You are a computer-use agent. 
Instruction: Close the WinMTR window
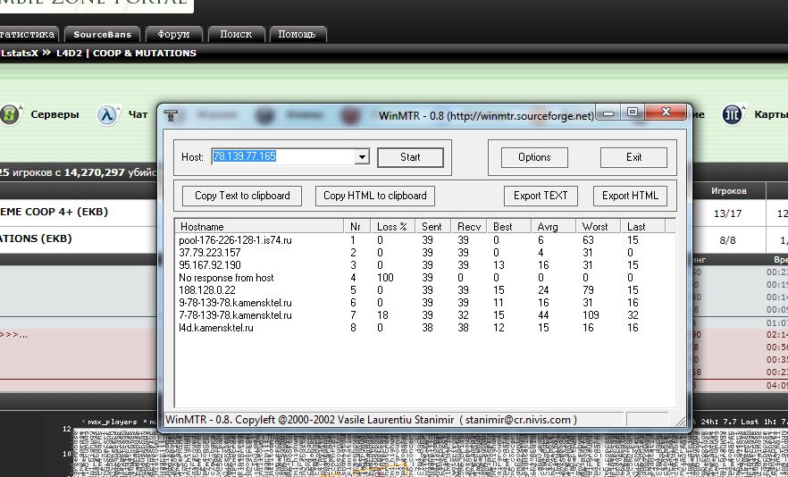point(666,113)
